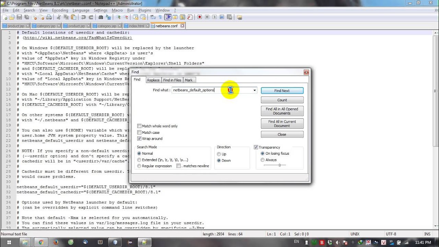Open the File menu
Image resolution: width=439 pixels, height=247 pixels.
(5, 10)
